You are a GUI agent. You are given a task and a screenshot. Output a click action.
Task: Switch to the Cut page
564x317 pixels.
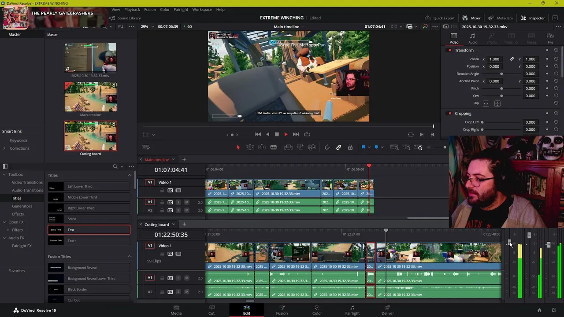pyautogui.click(x=211, y=310)
